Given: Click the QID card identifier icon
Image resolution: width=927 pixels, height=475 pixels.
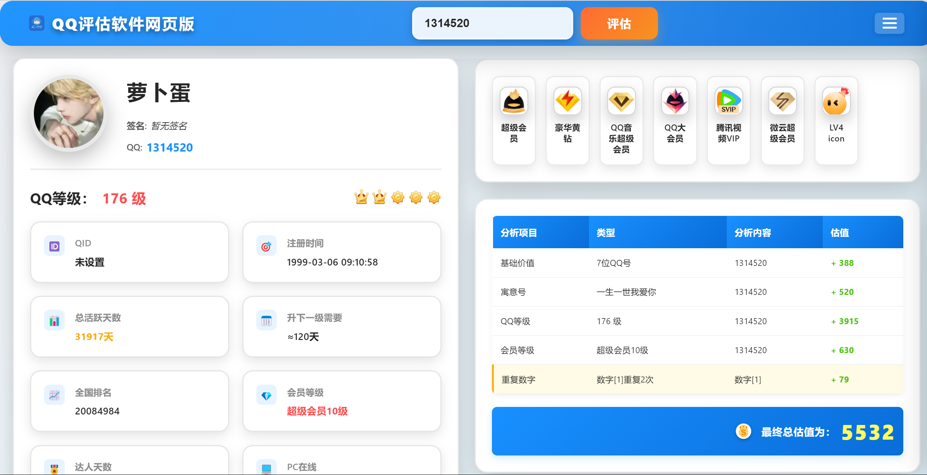Looking at the screenshot, I should click(54, 246).
